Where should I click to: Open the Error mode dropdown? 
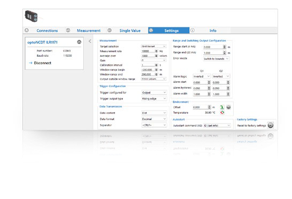tap(216, 59)
